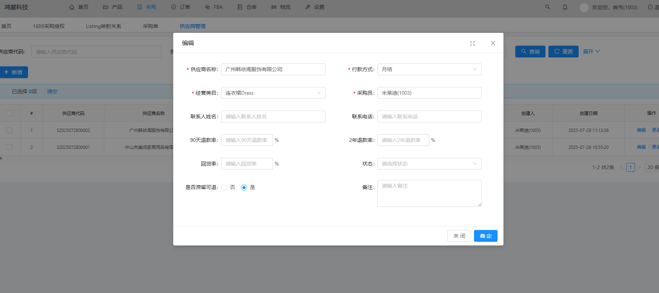This screenshot has height=293, width=659.
Task: Open the 设置 settings wrench icon
Action: point(308,7)
